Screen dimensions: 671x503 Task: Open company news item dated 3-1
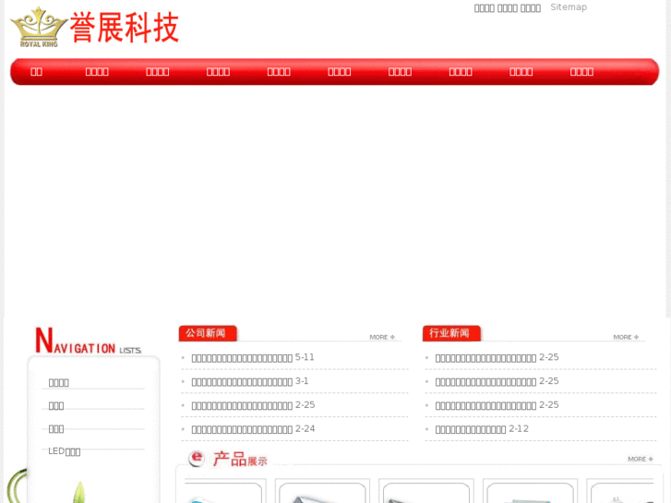(x=242, y=382)
